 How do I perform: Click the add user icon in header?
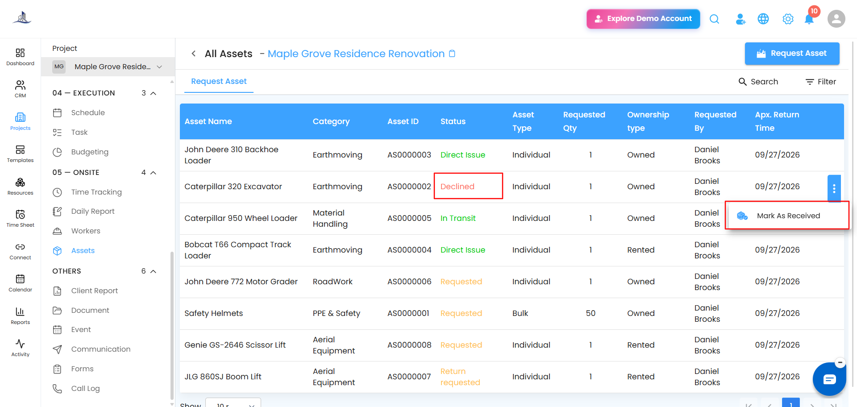tap(741, 19)
